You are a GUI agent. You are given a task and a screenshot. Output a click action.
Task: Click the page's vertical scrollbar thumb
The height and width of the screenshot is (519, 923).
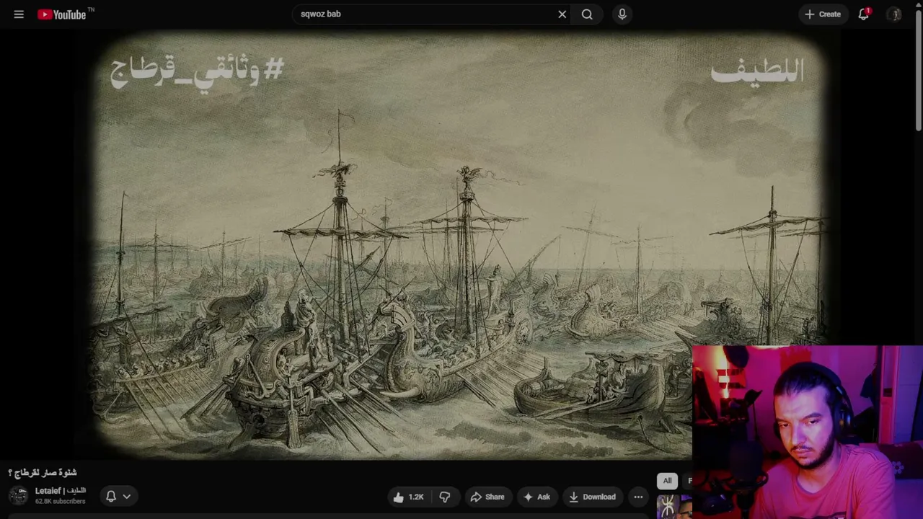(918, 72)
